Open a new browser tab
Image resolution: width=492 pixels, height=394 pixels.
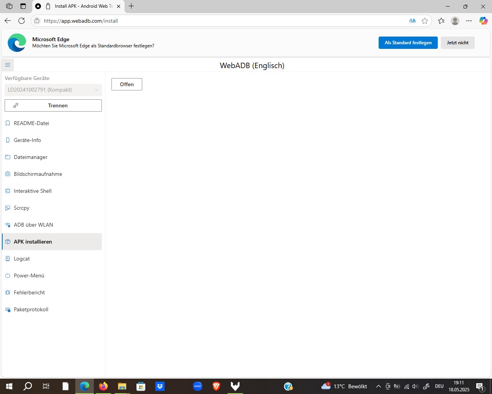click(x=131, y=6)
